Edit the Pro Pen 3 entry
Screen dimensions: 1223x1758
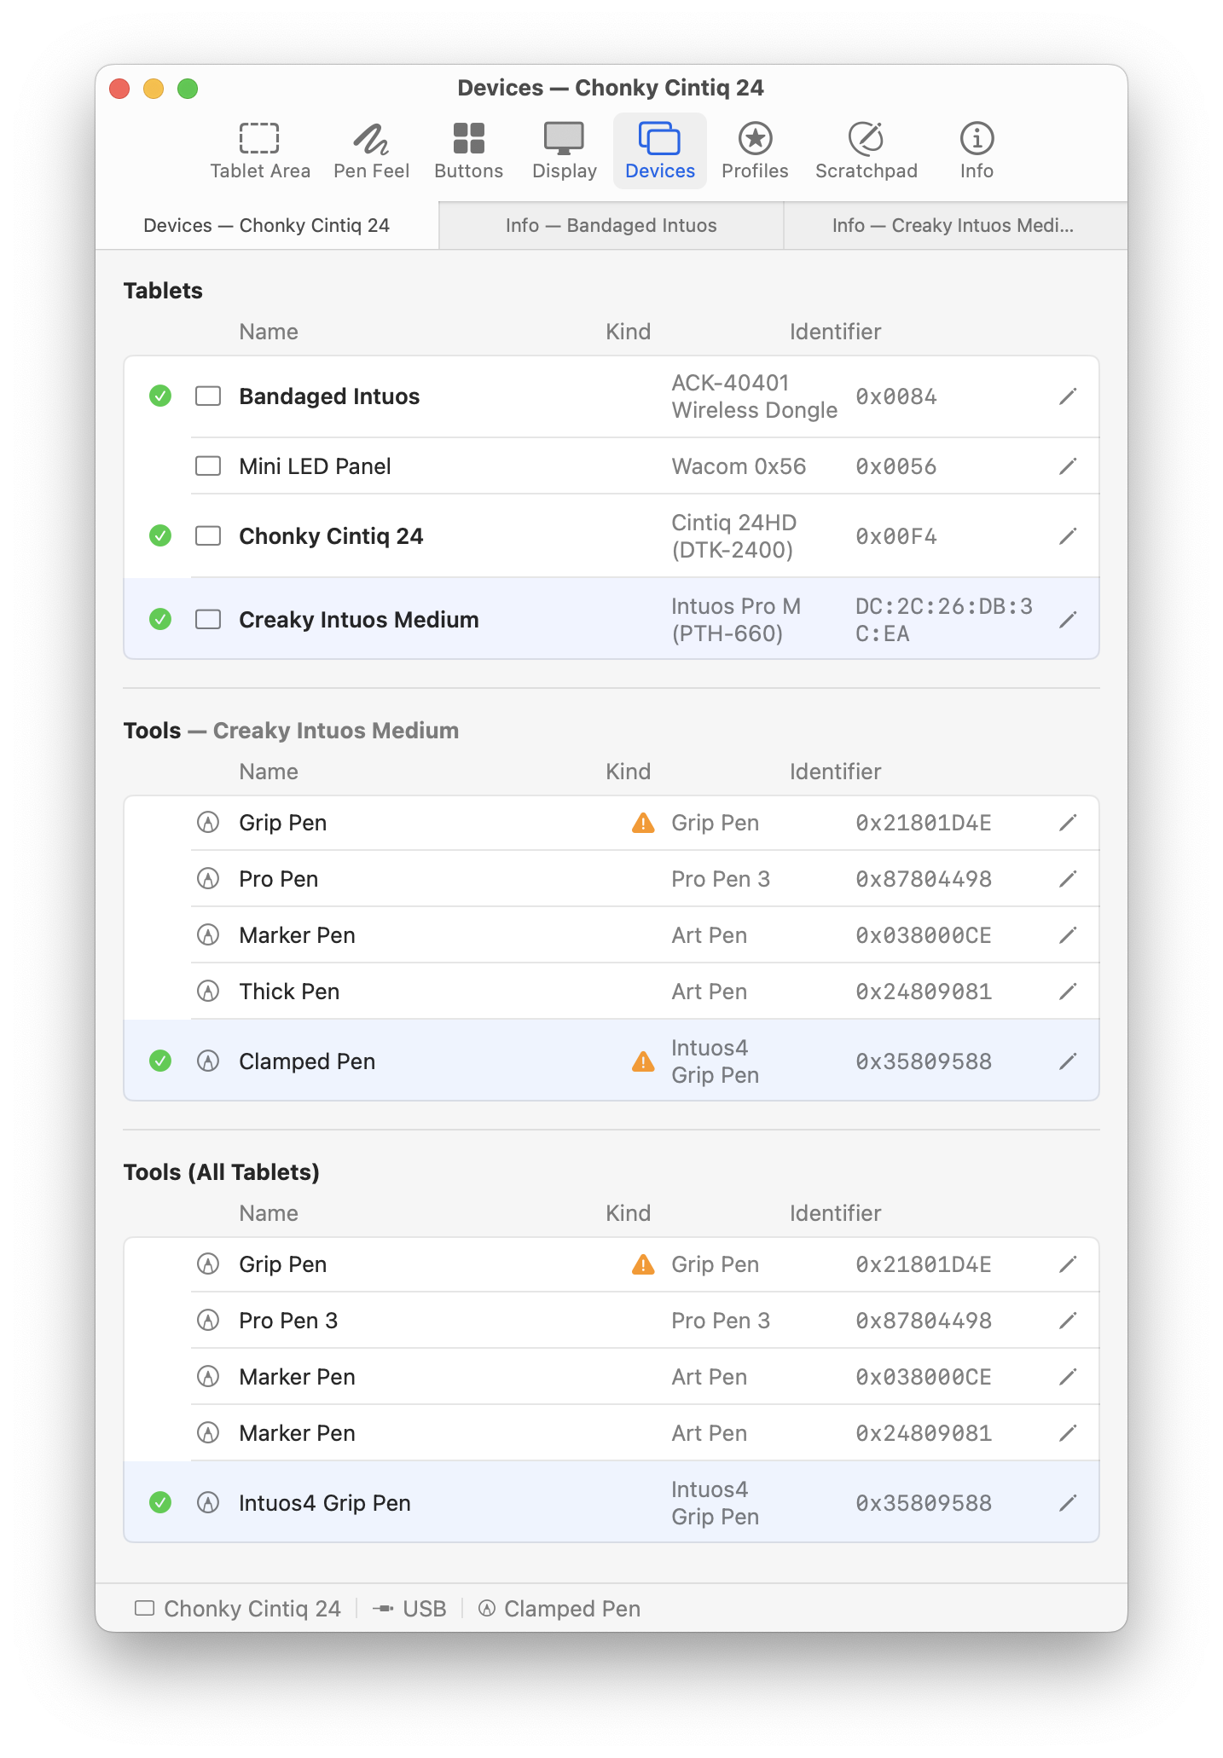coord(1068,1321)
